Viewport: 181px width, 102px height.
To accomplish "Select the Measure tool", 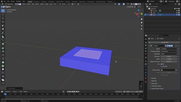I will [3, 37].
